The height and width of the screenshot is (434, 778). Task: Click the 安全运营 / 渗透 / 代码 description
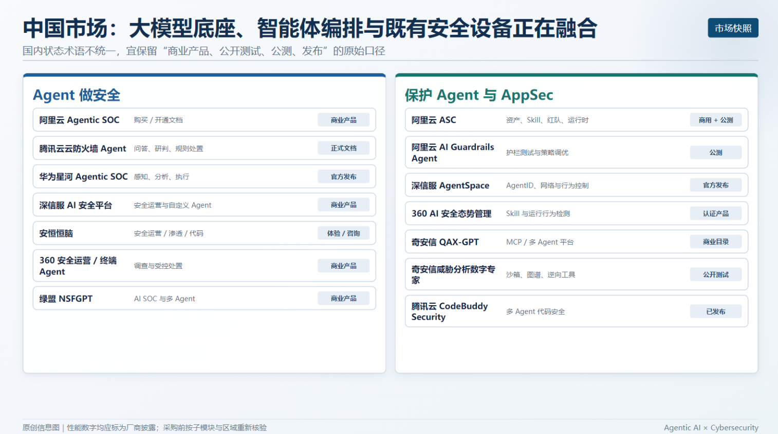(169, 233)
